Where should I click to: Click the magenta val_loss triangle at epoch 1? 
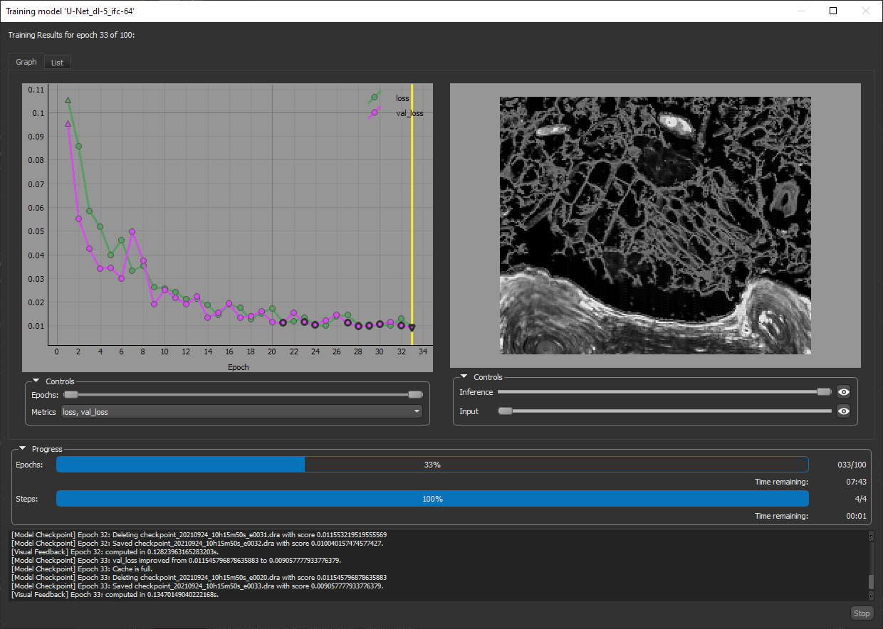(68, 124)
